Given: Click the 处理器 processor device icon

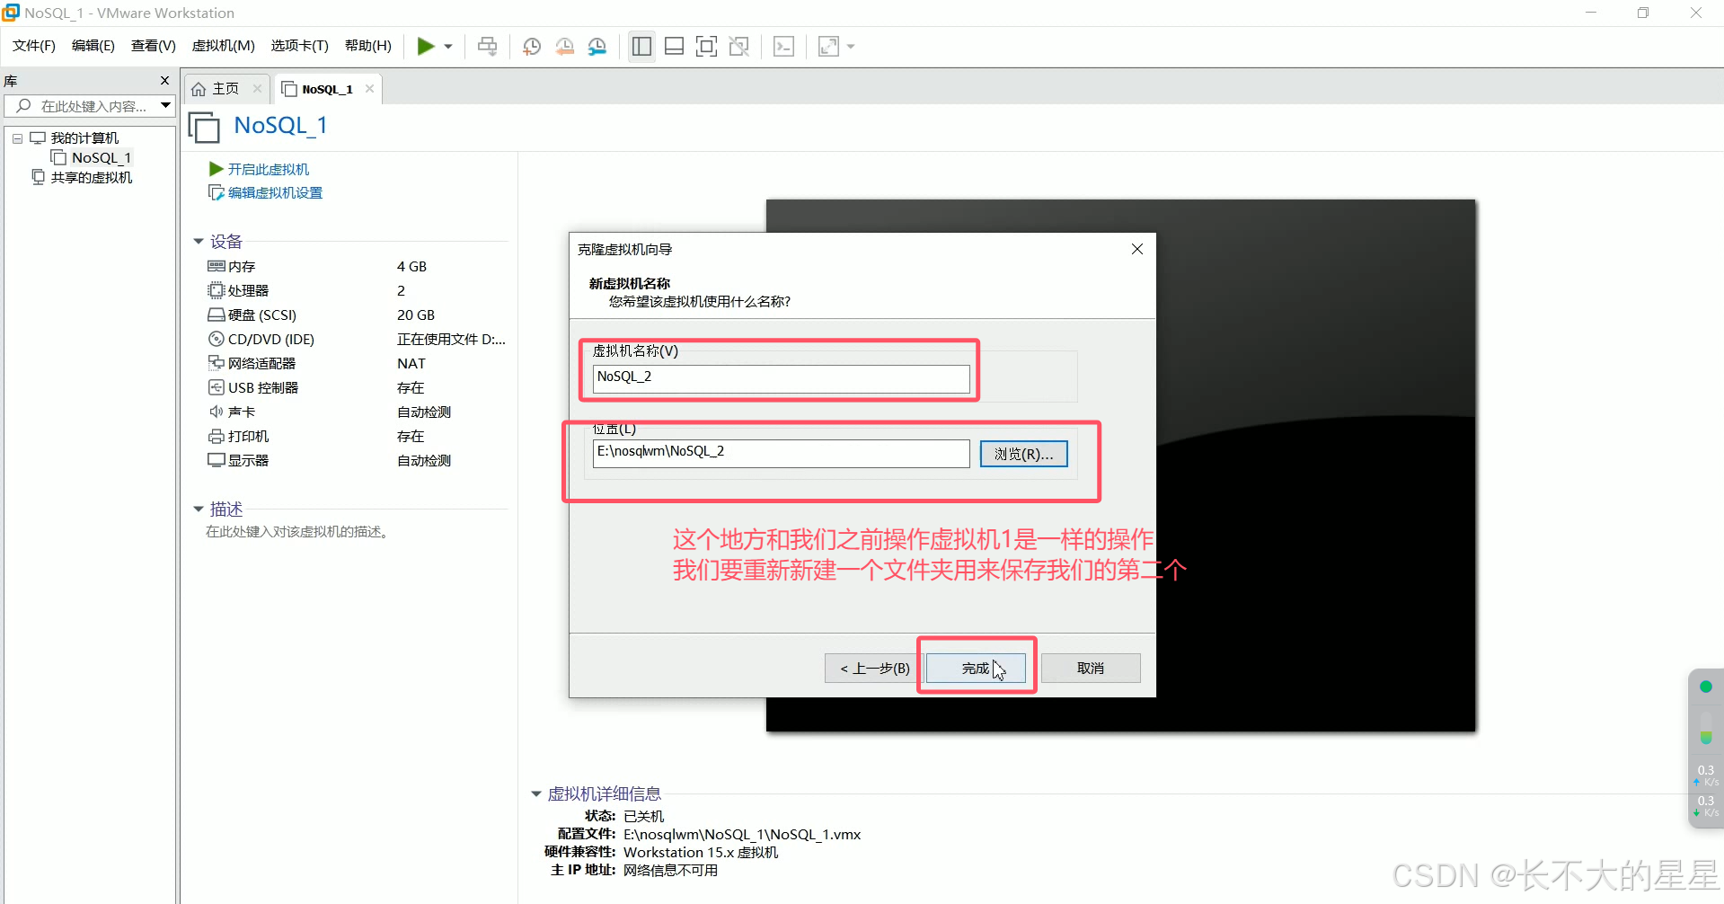Looking at the screenshot, I should pos(217,290).
